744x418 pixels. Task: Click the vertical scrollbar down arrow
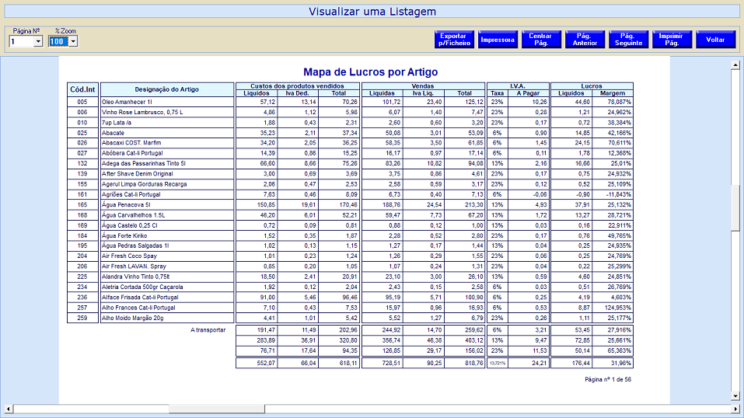pyautogui.click(x=736, y=397)
